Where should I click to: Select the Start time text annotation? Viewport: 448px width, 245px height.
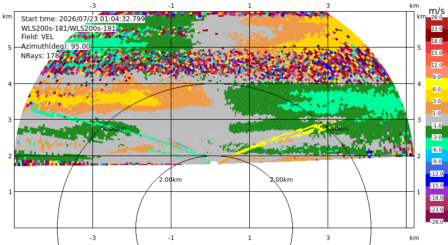[83, 19]
